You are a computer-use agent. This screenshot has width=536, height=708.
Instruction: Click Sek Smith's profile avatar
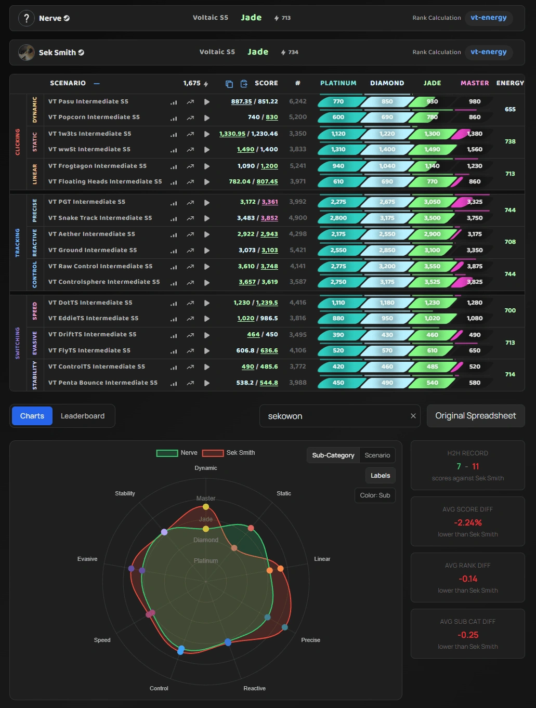tap(27, 53)
